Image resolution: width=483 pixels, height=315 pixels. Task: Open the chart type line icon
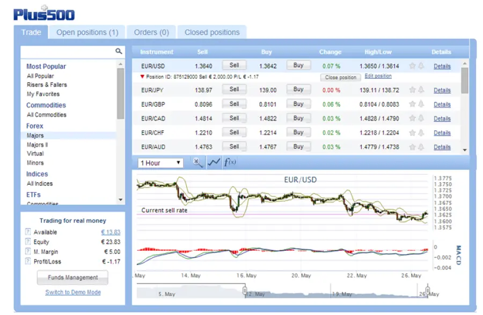pos(213,162)
